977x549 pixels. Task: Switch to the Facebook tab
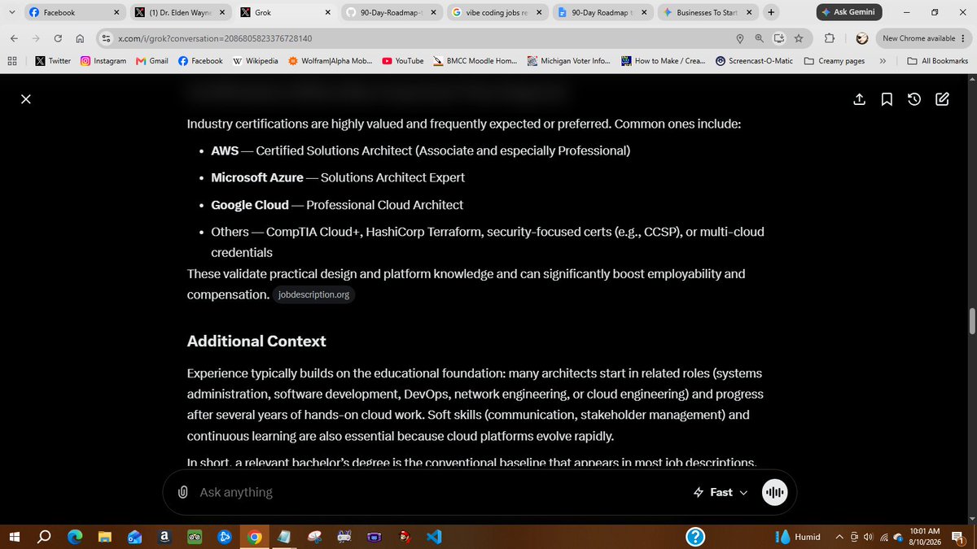point(73,12)
